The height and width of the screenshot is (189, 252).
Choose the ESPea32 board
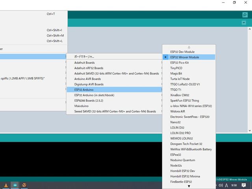pos(189,155)
